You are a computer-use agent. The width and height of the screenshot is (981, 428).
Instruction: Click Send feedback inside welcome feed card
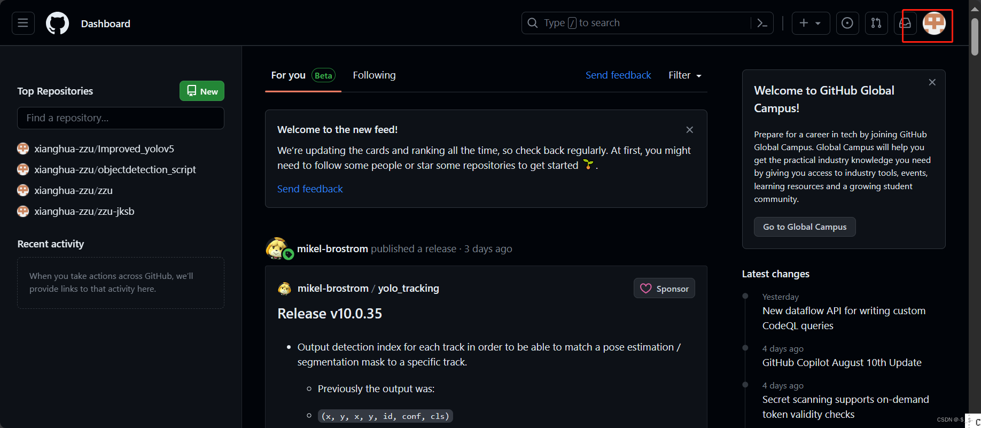310,189
